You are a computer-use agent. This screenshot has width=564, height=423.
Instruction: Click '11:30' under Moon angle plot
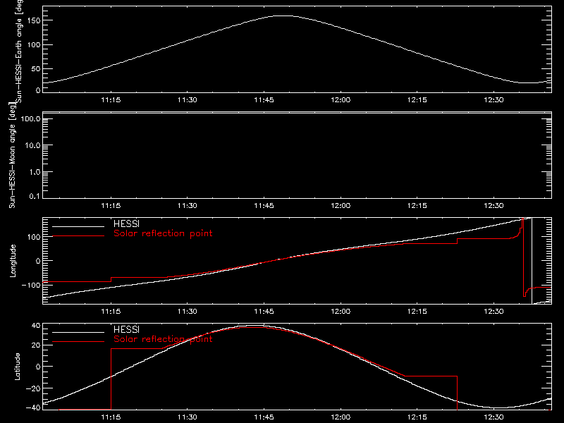(188, 205)
